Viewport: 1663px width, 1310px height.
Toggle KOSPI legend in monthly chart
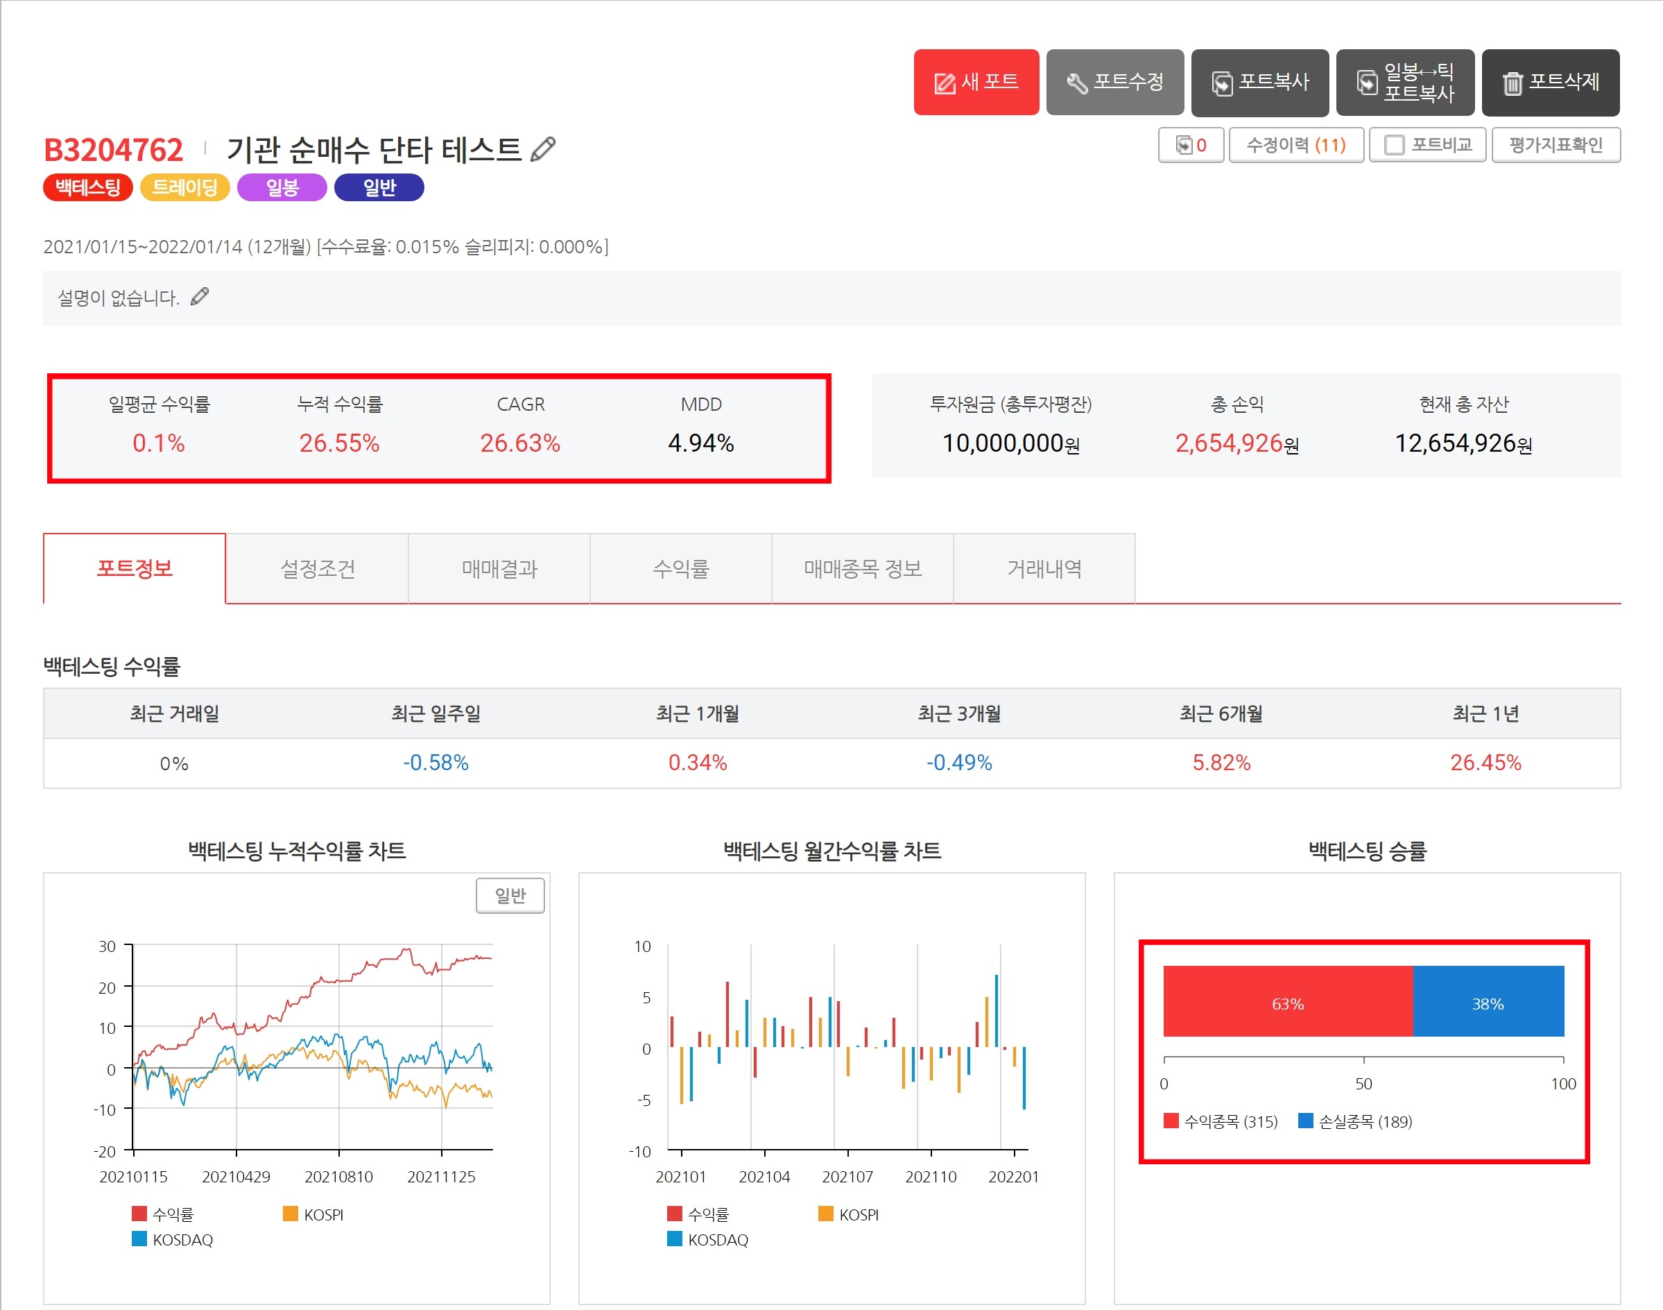click(848, 1214)
